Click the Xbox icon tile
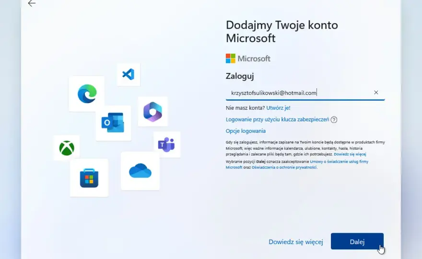This screenshot has height=259, width=422. point(67,148)
